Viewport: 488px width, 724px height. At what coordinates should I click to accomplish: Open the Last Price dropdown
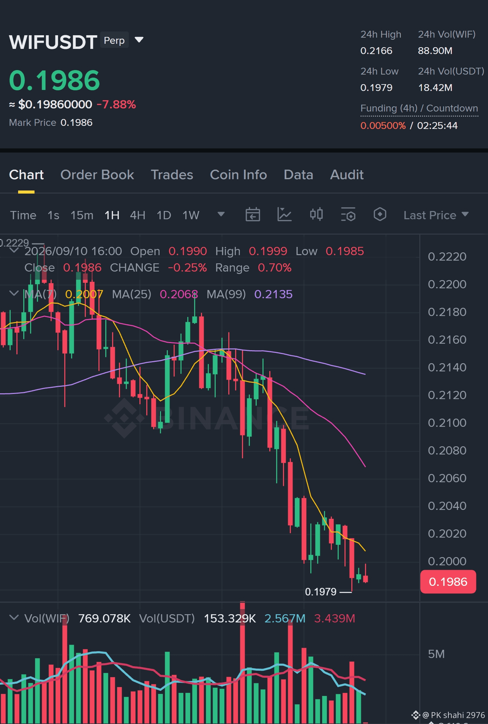436,215
